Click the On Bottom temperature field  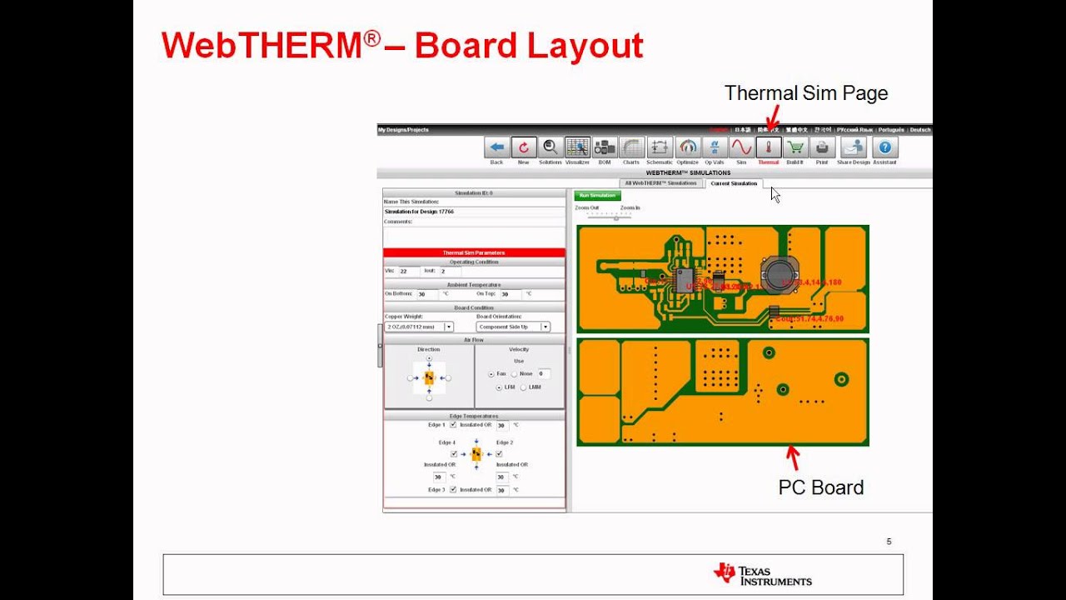(427, 294)
